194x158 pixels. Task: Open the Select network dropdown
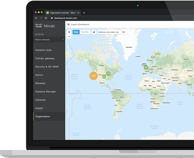click(49, 40)
